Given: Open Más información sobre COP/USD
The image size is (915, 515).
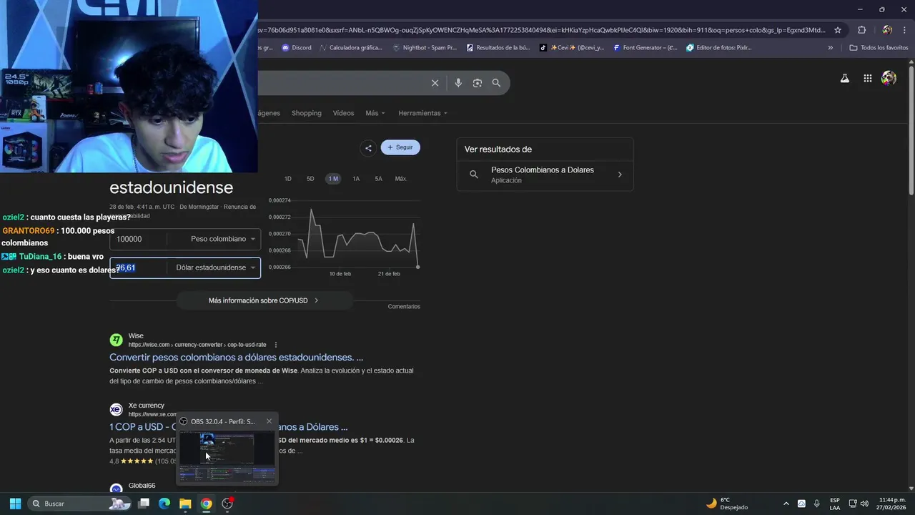Looking at the screenshot, I should 264,300.
